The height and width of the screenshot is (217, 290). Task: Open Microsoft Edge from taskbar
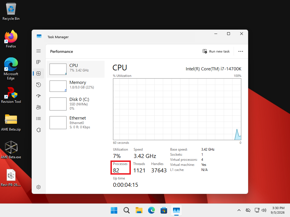[152, 210]
